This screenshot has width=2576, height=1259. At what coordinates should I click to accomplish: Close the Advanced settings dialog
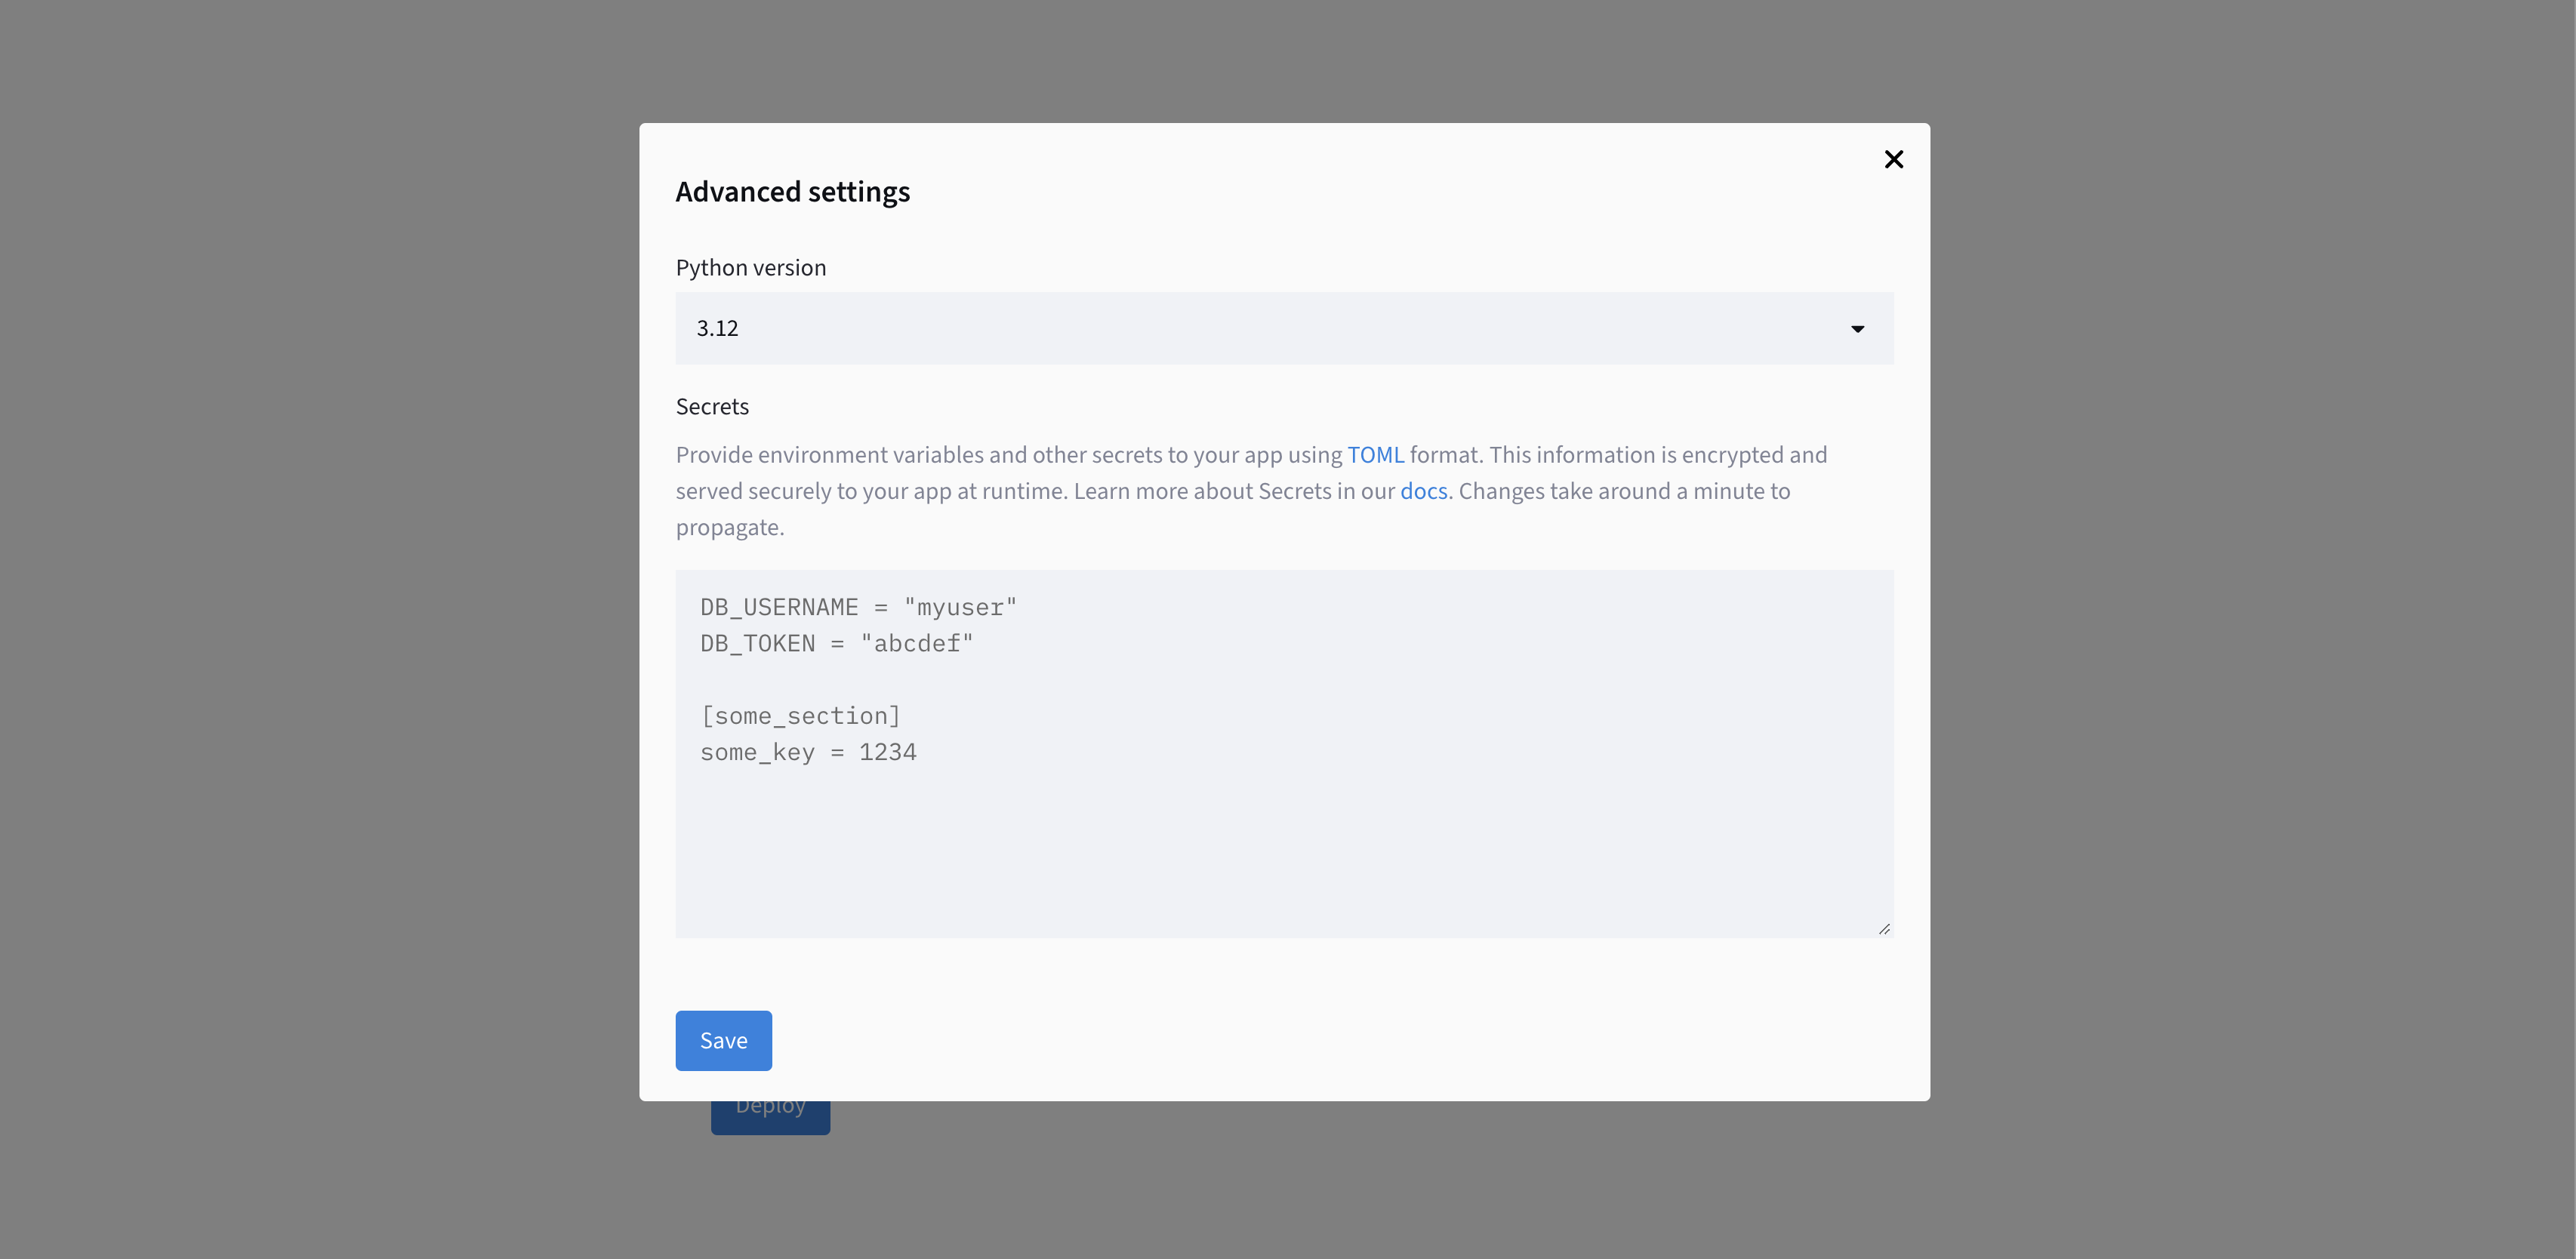click(x=1893, y=160)
